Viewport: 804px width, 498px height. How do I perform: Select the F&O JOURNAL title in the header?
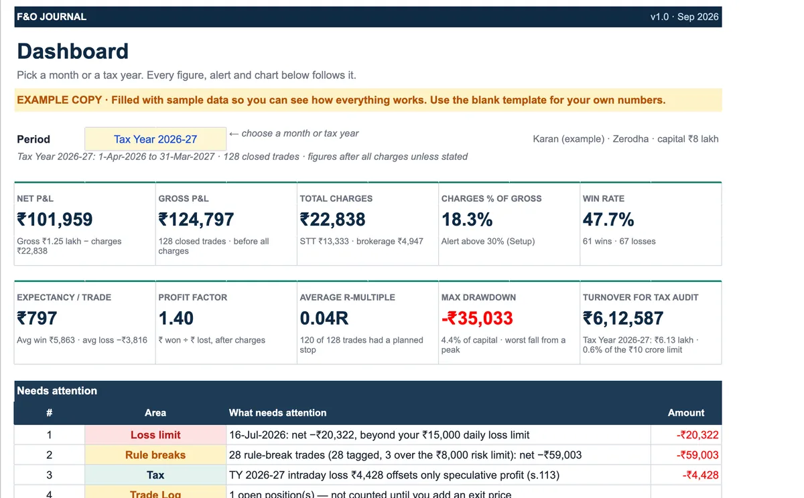[52, 17]
